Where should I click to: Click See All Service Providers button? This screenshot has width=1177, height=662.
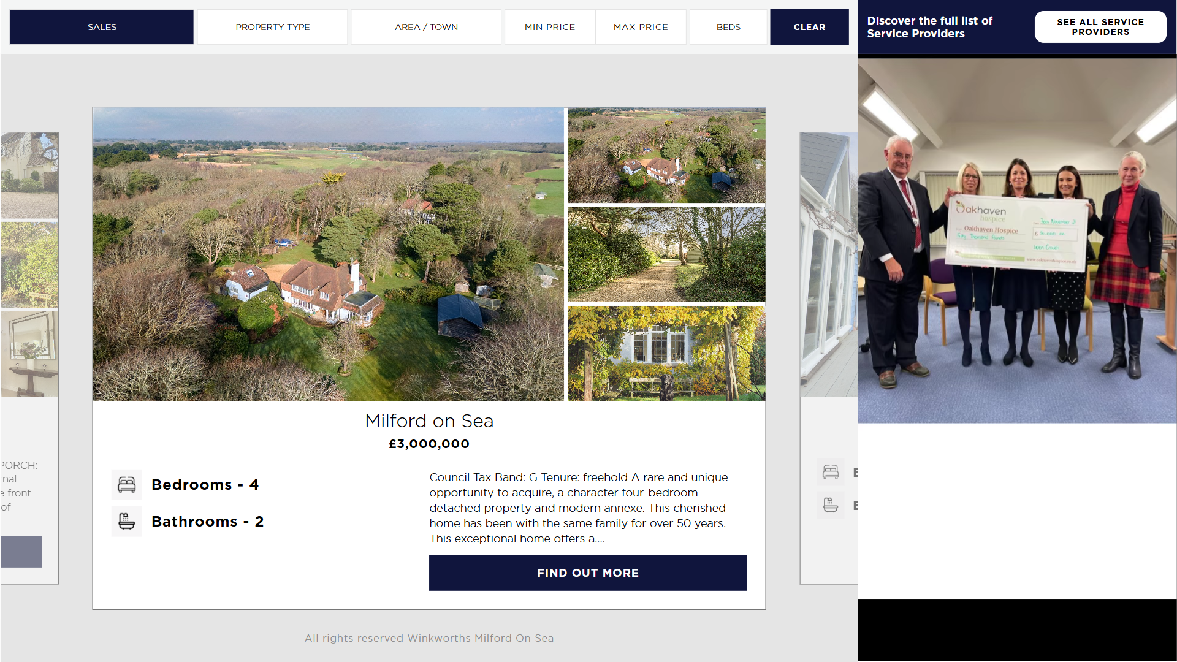[x=1100, y=27]
